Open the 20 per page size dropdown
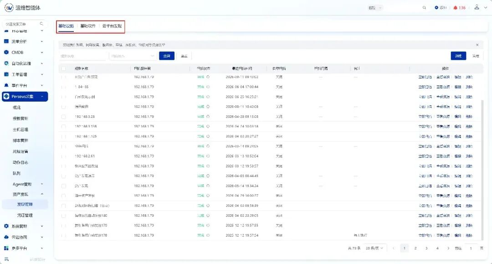This screenshot has height=264, width=492. click(374, 248)
